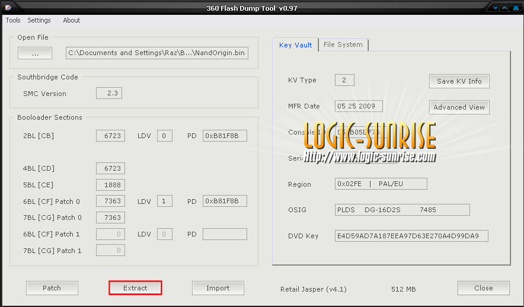This screenshot has height=307, width=524.
Task: Click the NandOrigin.bin file path field
Action: (x=156, y=53)
